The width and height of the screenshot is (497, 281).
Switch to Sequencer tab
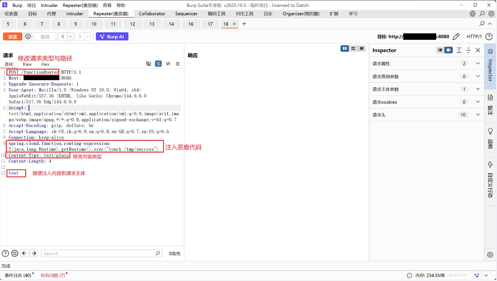[x=186, y=14]
